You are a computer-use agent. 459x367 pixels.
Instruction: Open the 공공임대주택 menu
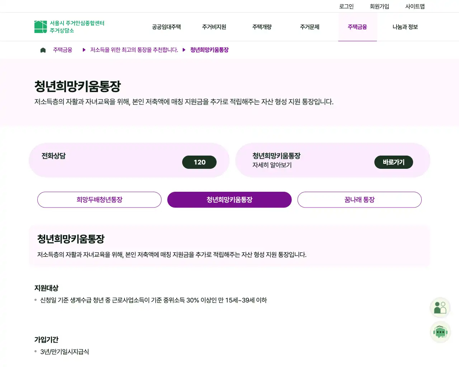coord(166,27)
